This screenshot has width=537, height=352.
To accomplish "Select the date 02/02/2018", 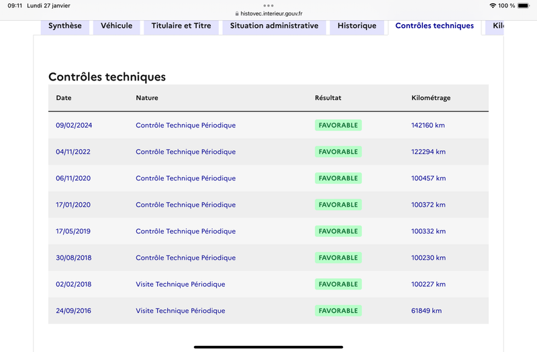I will click(x=74, y=284).
